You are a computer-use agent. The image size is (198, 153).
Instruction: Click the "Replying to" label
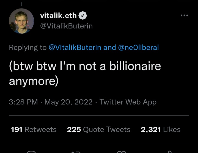(x=28, y=47)
